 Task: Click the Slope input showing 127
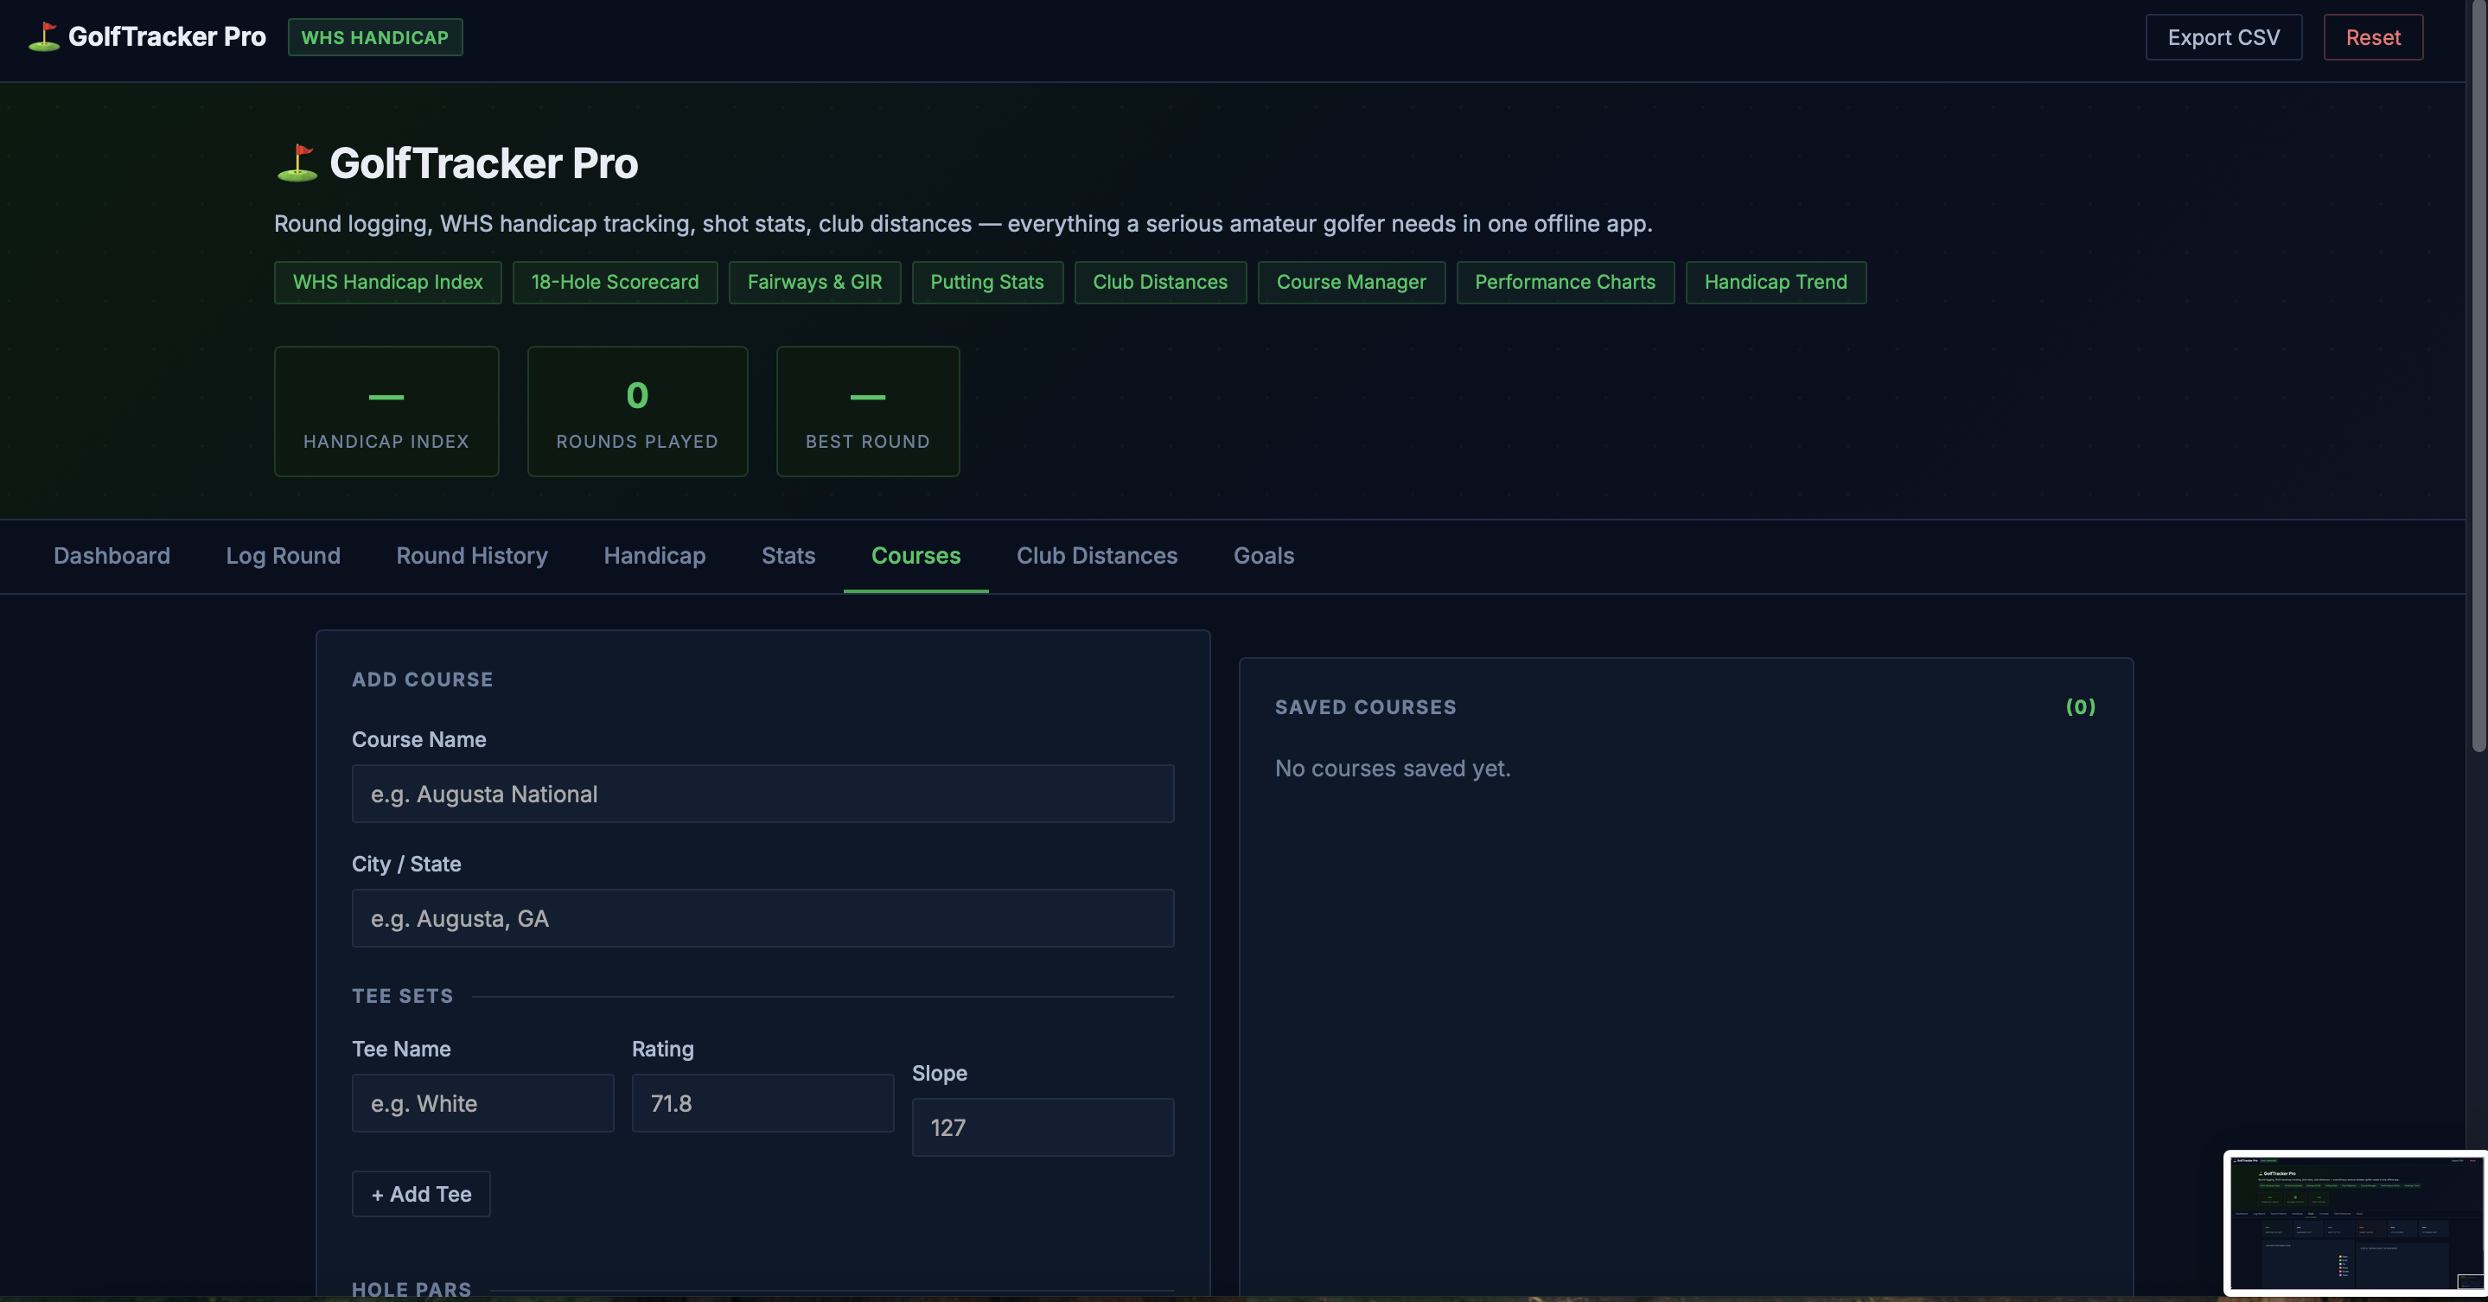[1043, 1127]
